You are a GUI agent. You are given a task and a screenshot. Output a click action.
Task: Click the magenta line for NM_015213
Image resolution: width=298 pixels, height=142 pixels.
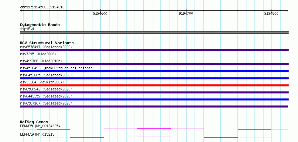point(154,137)
